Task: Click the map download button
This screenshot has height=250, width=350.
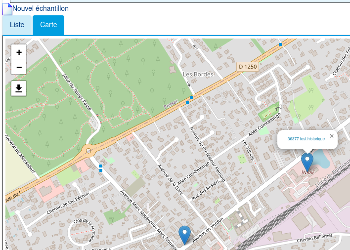Action: point(19,88)
